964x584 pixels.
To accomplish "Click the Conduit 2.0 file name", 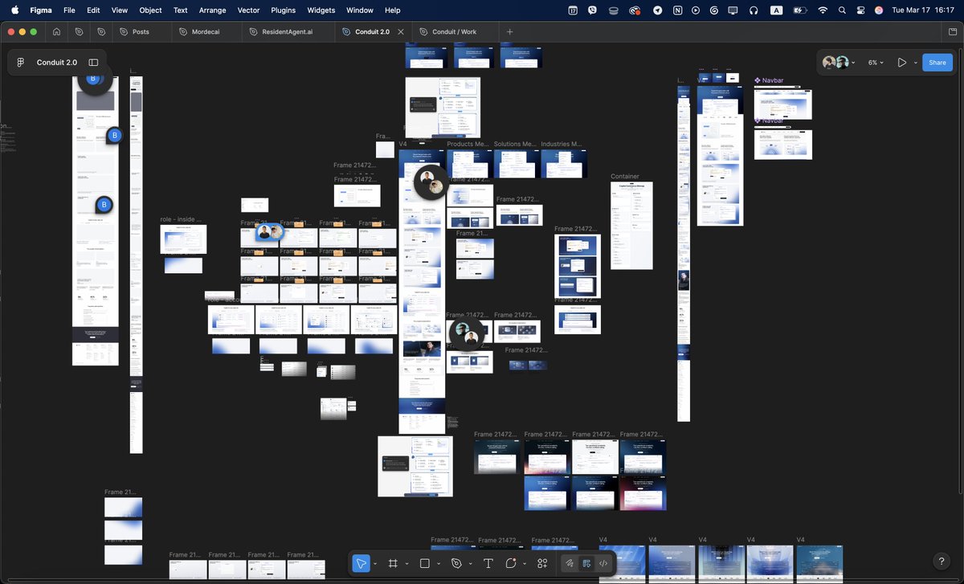I will point(57,63).
